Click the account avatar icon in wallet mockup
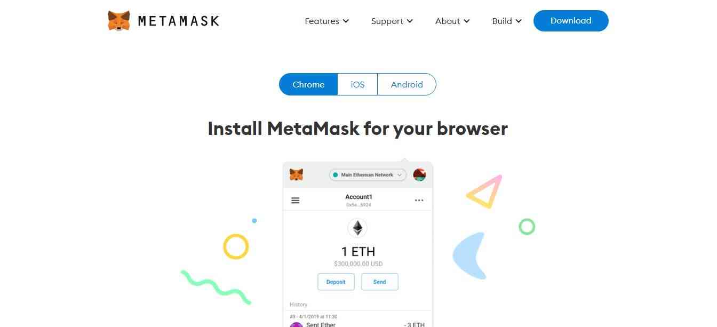This screenshot has height=327, width=717. point(419,174)
